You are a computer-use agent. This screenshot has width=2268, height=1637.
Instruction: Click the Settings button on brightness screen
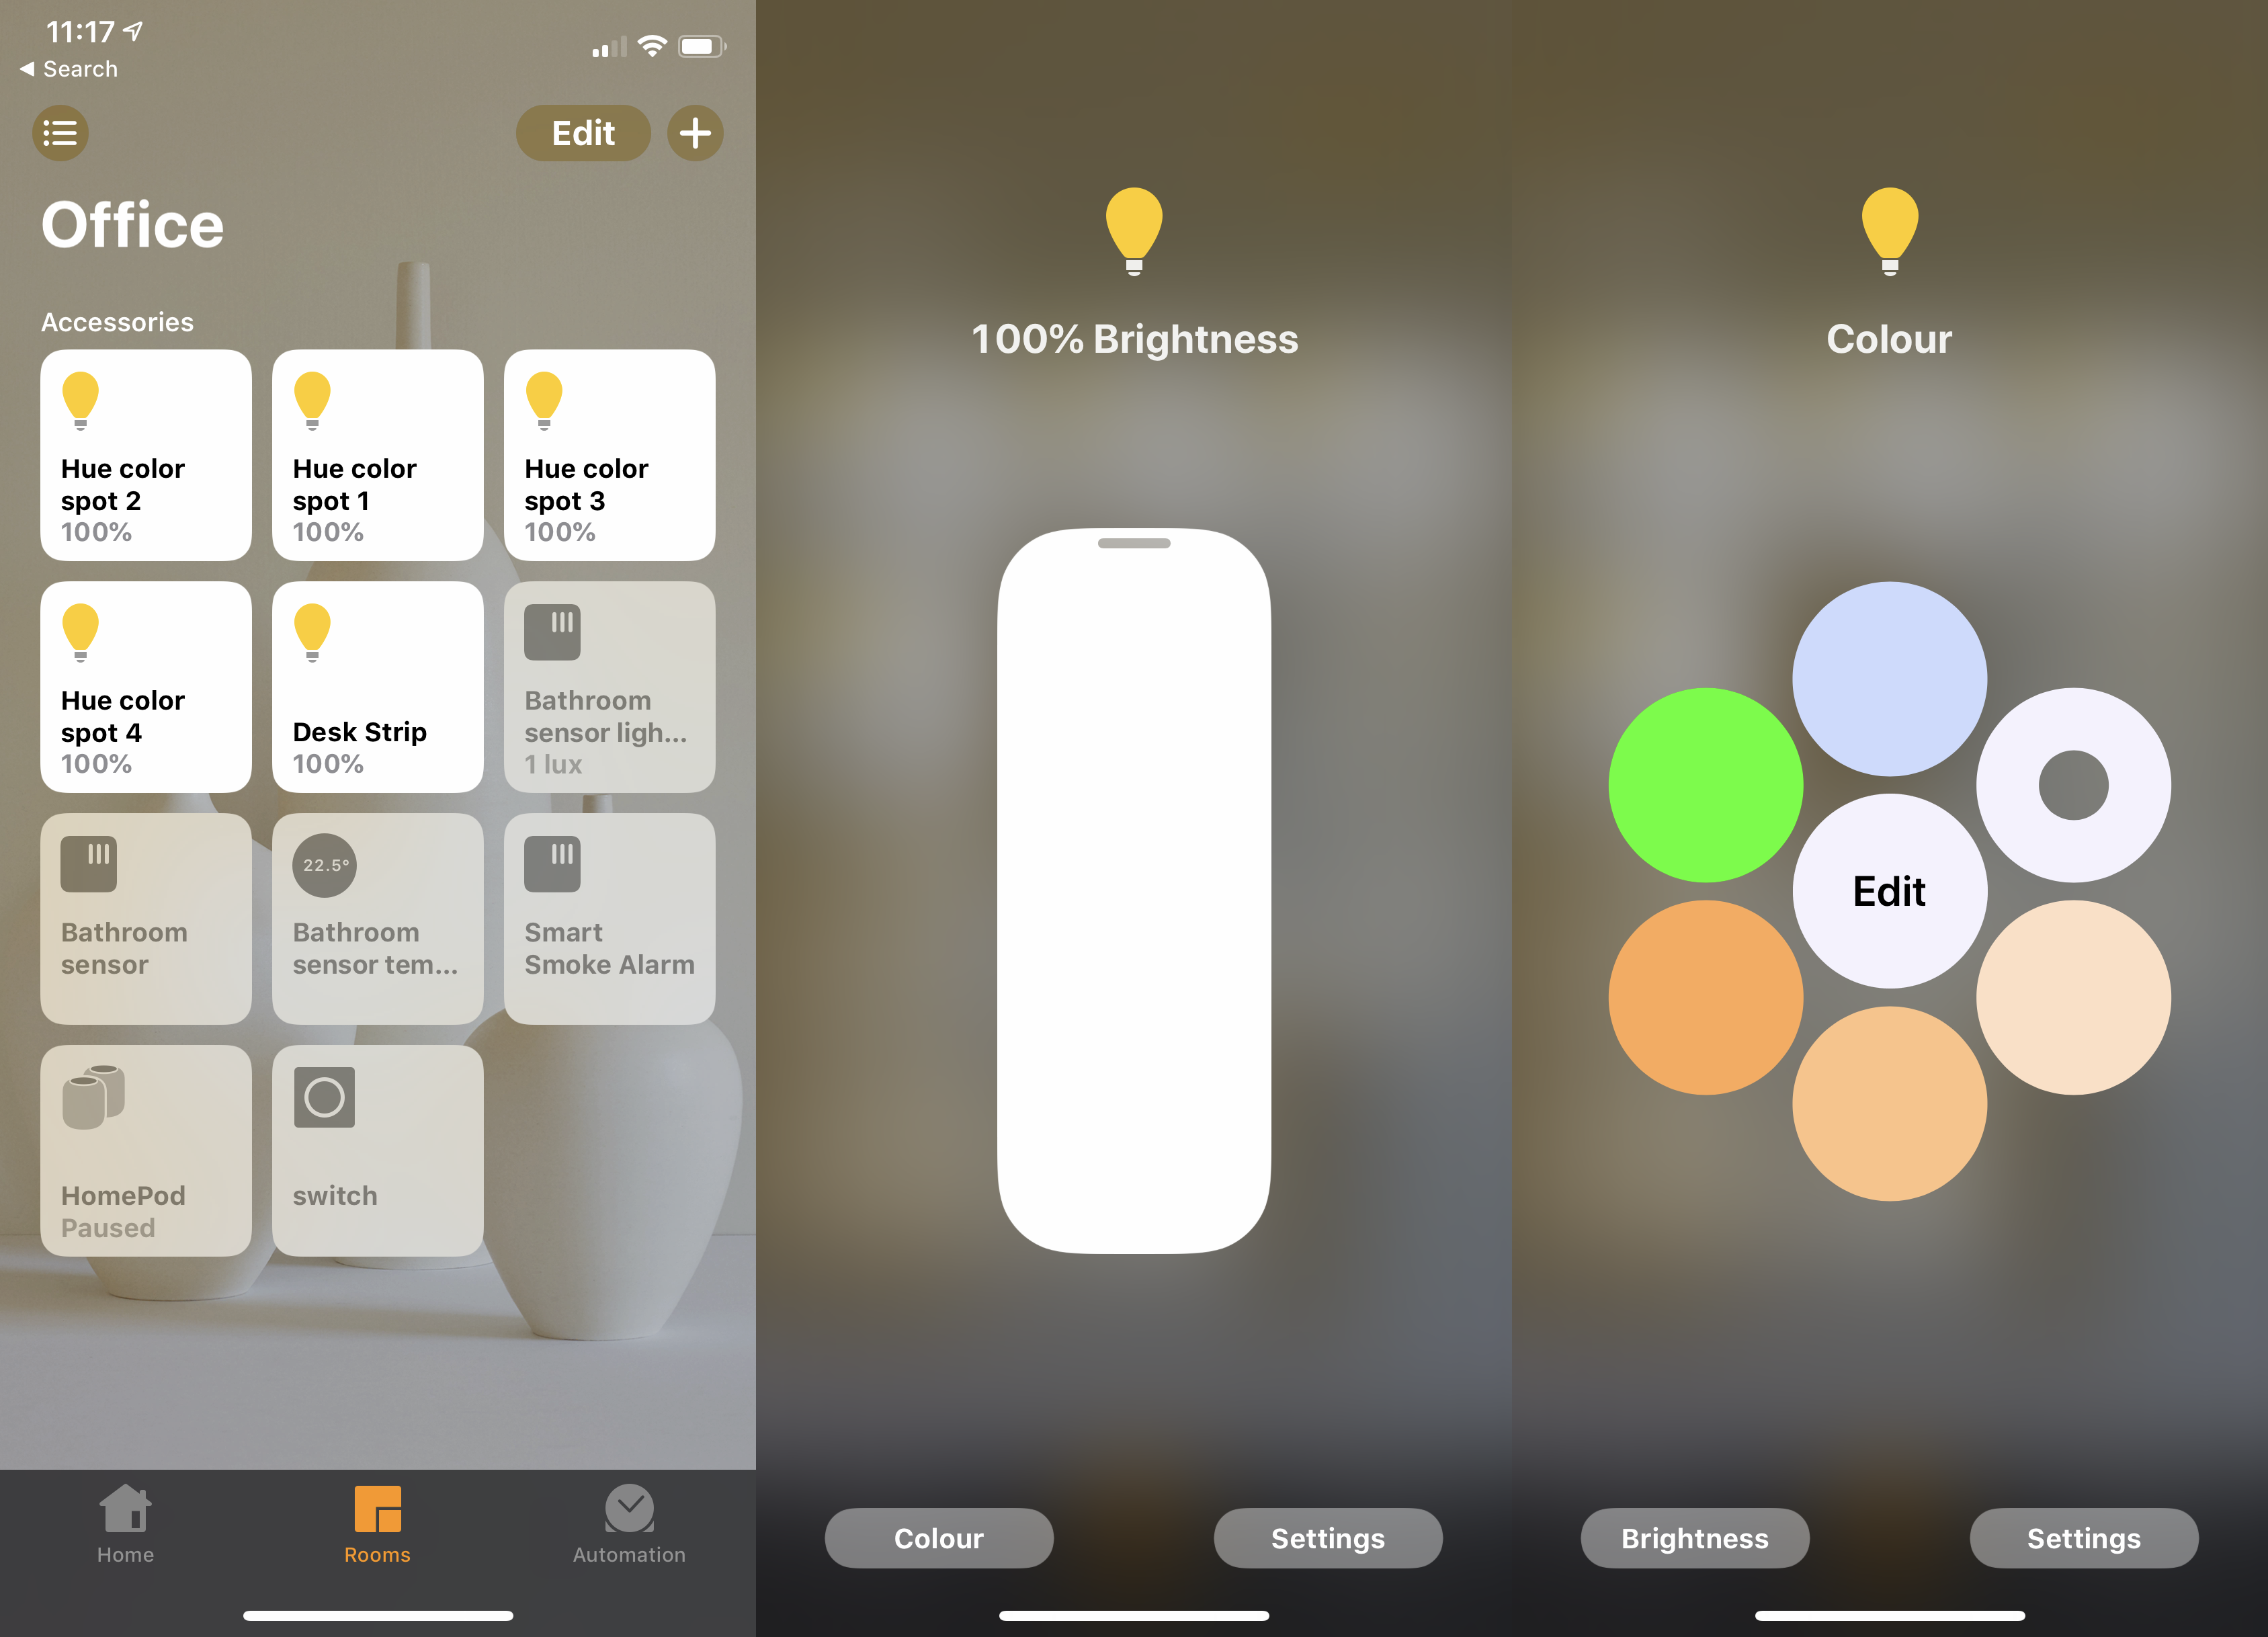point(1328,1535)
